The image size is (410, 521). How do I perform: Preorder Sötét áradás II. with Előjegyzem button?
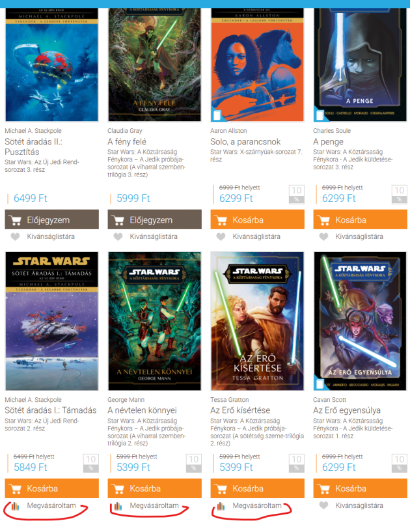[52, 219]
